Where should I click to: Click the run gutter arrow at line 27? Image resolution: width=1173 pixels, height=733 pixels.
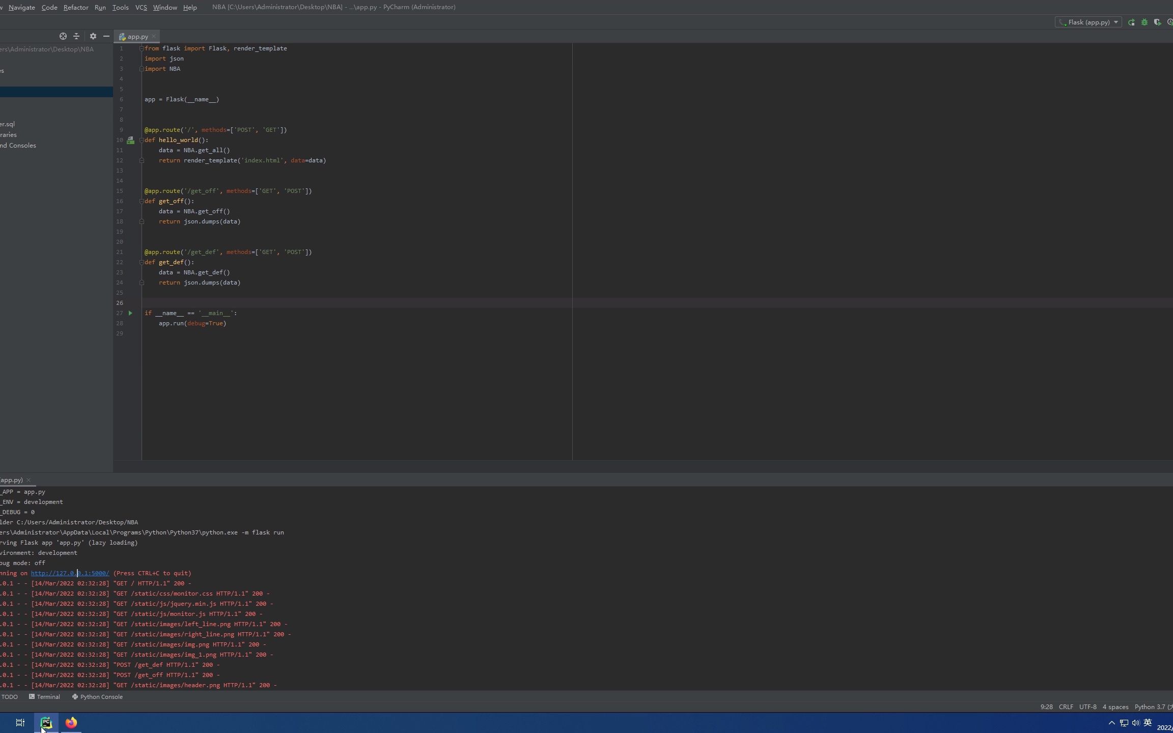[130, 313]
